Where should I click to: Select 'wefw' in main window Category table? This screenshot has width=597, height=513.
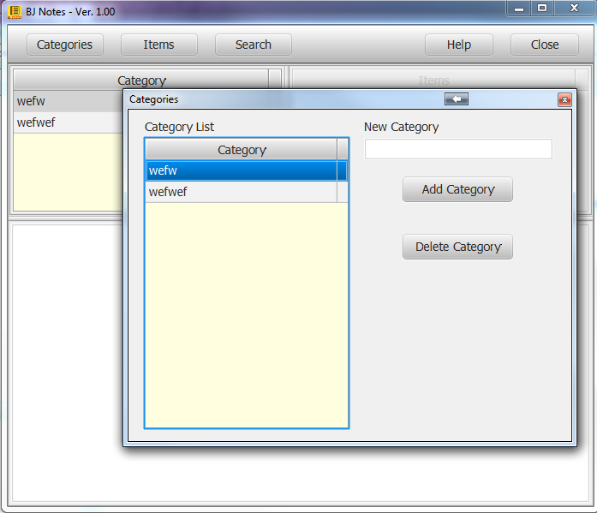(69, 101)
